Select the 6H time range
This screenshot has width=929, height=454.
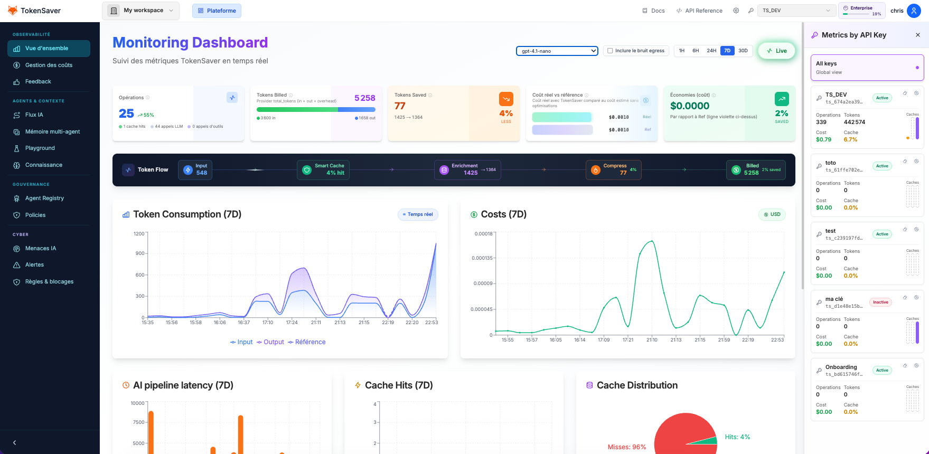[x=696, y=51]
